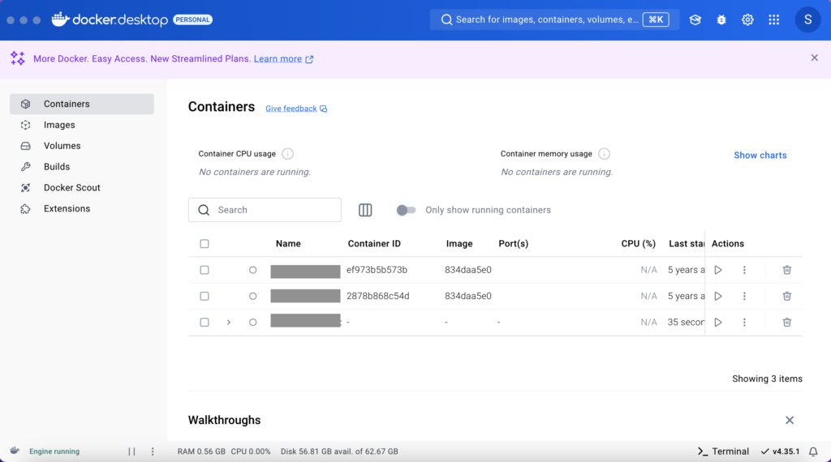Show info for Container memory usage
Viewport: 831px width, 462px height.
coord(604,153)
